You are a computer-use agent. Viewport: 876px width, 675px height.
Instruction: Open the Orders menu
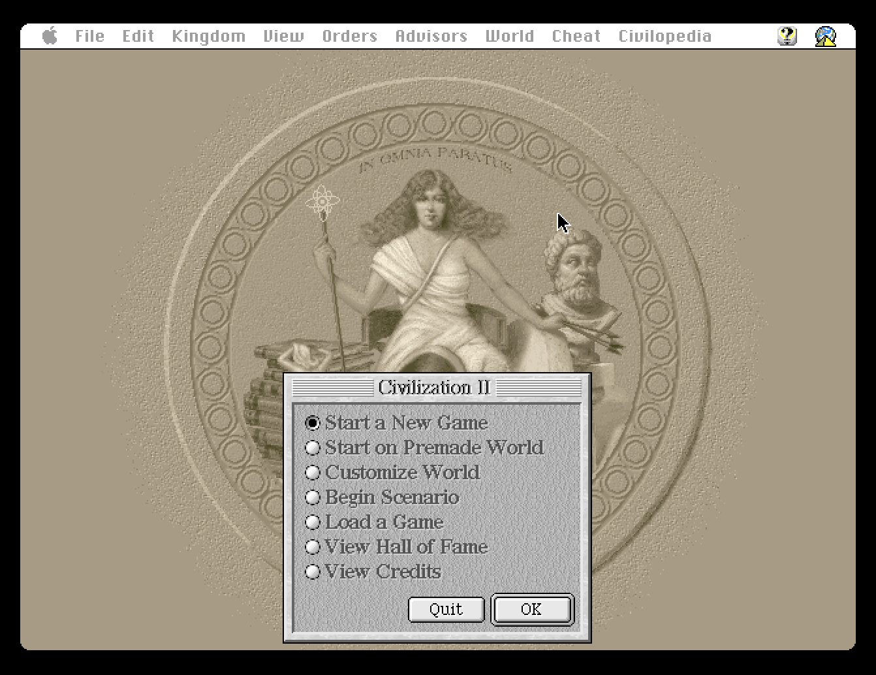[350, 36]
